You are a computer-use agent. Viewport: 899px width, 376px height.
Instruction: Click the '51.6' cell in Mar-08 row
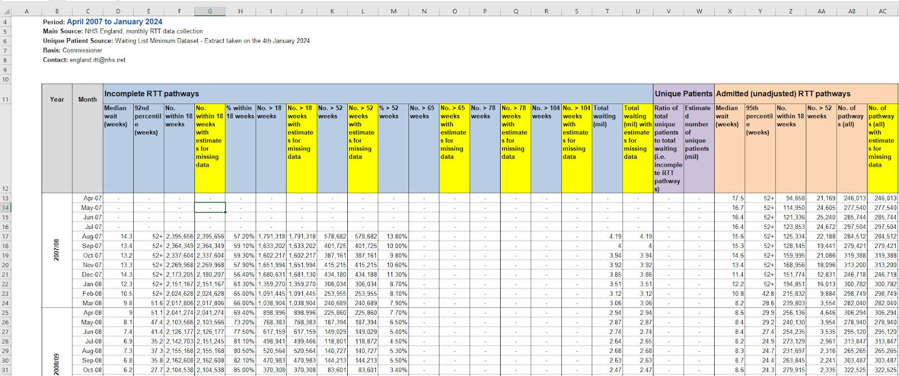[148, 303]
